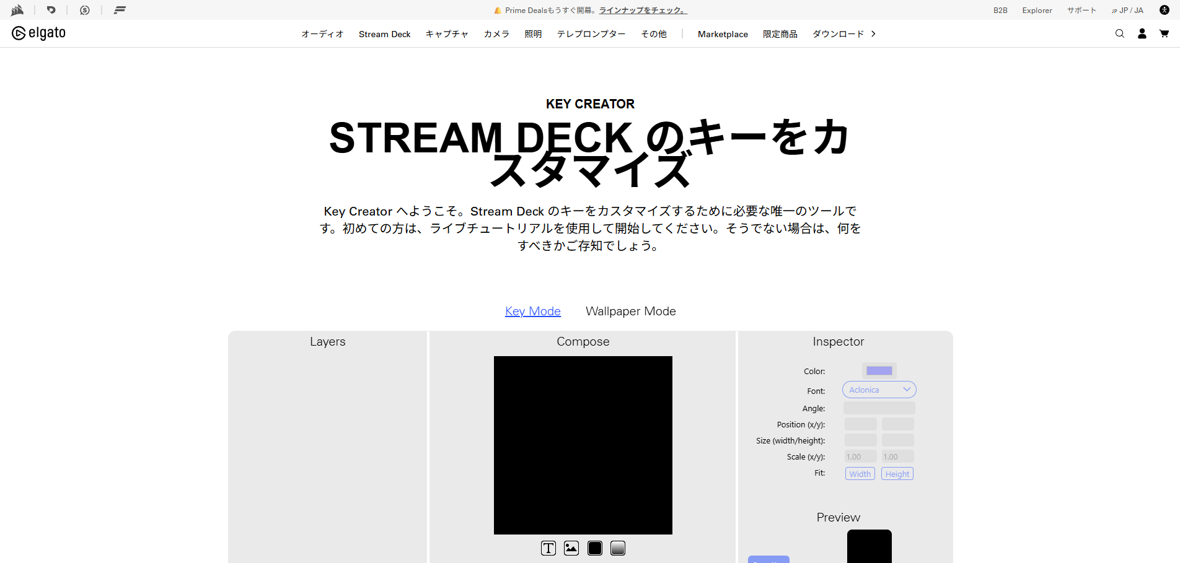This screenshot has height=563, width=1180.
Task: Switch to Wallpaper Mode tab
Action: pyautogui.click(x=631, y=311)
